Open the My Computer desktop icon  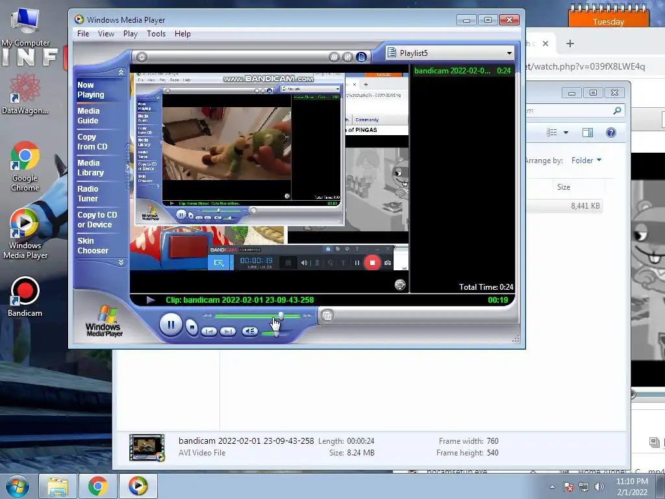pos(25,26)
